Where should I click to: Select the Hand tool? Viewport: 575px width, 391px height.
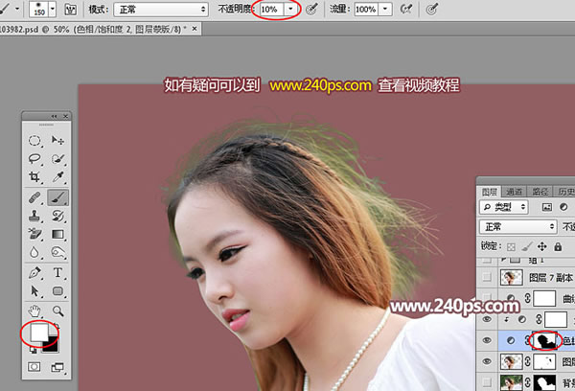34,311
